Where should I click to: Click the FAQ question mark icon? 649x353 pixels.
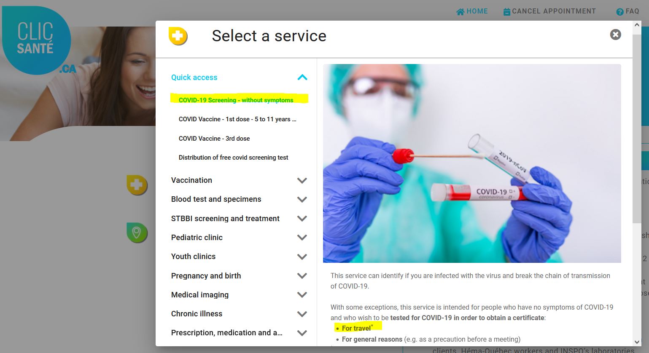619,12
